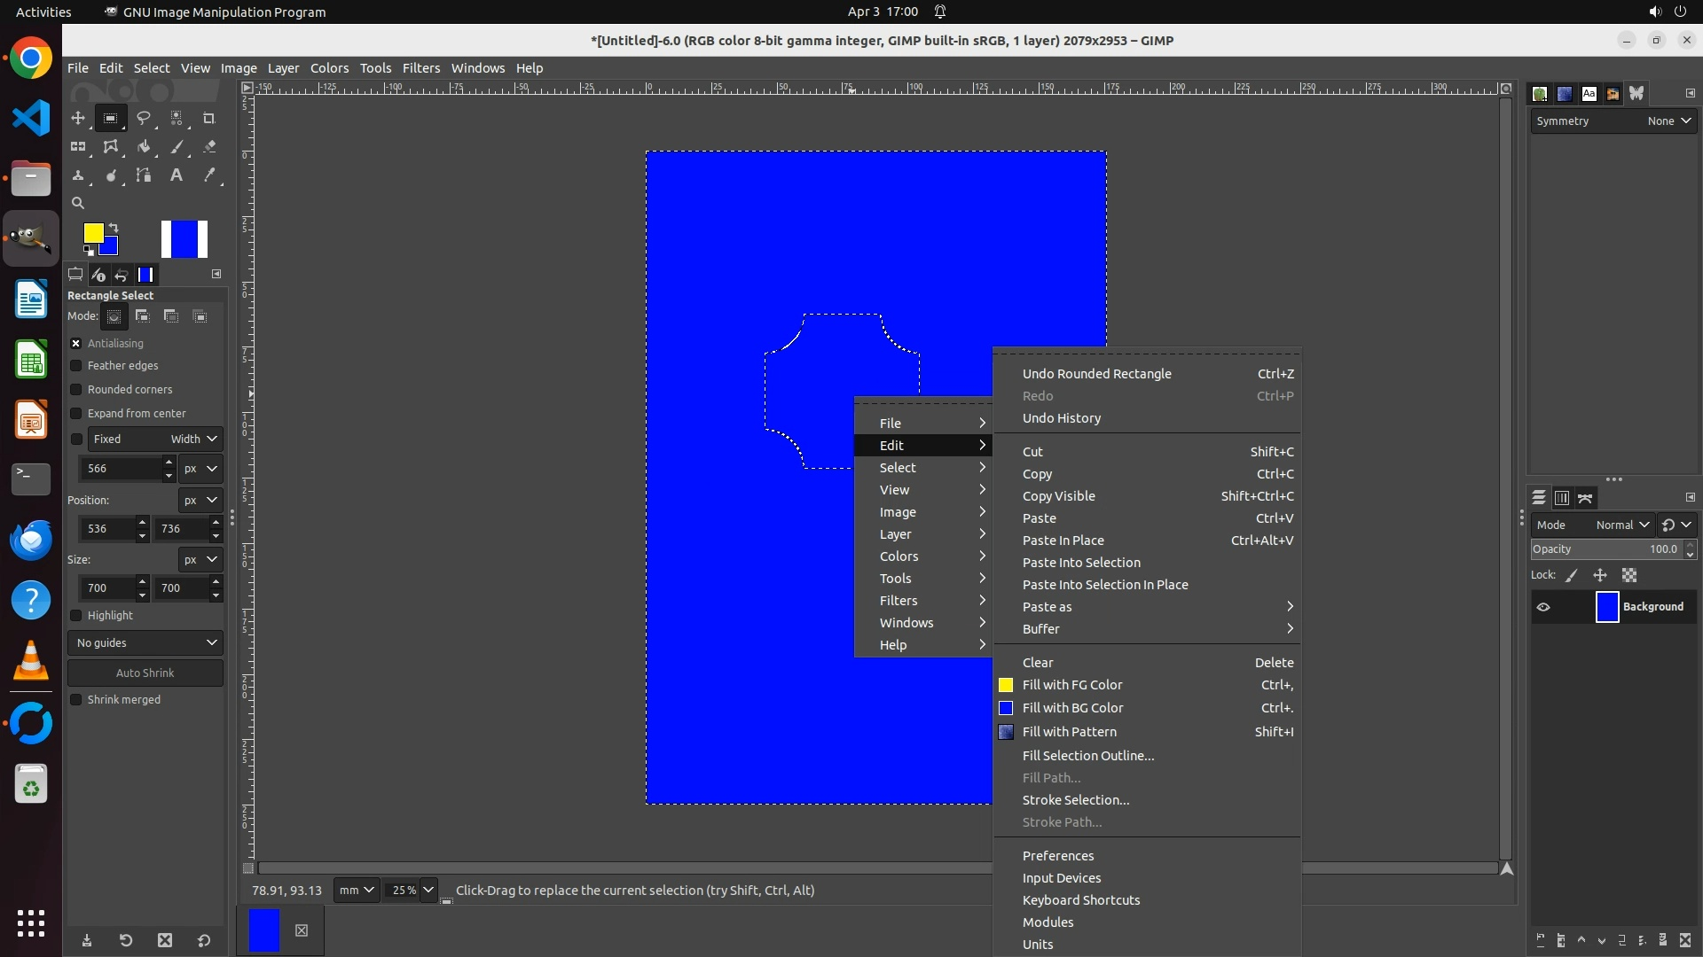Click the yellow foreground color swatch

[x=92, y=232]
